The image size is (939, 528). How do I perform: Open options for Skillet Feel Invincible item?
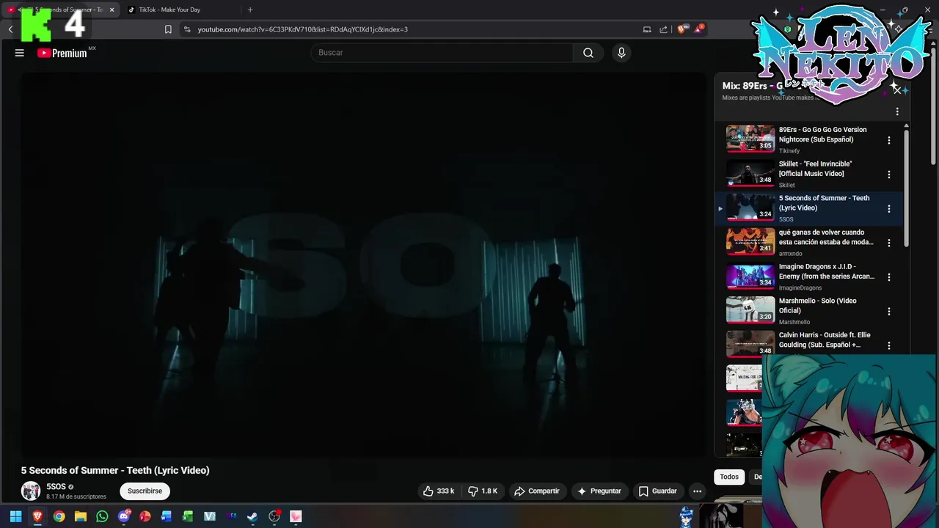(x=889, y=175)
